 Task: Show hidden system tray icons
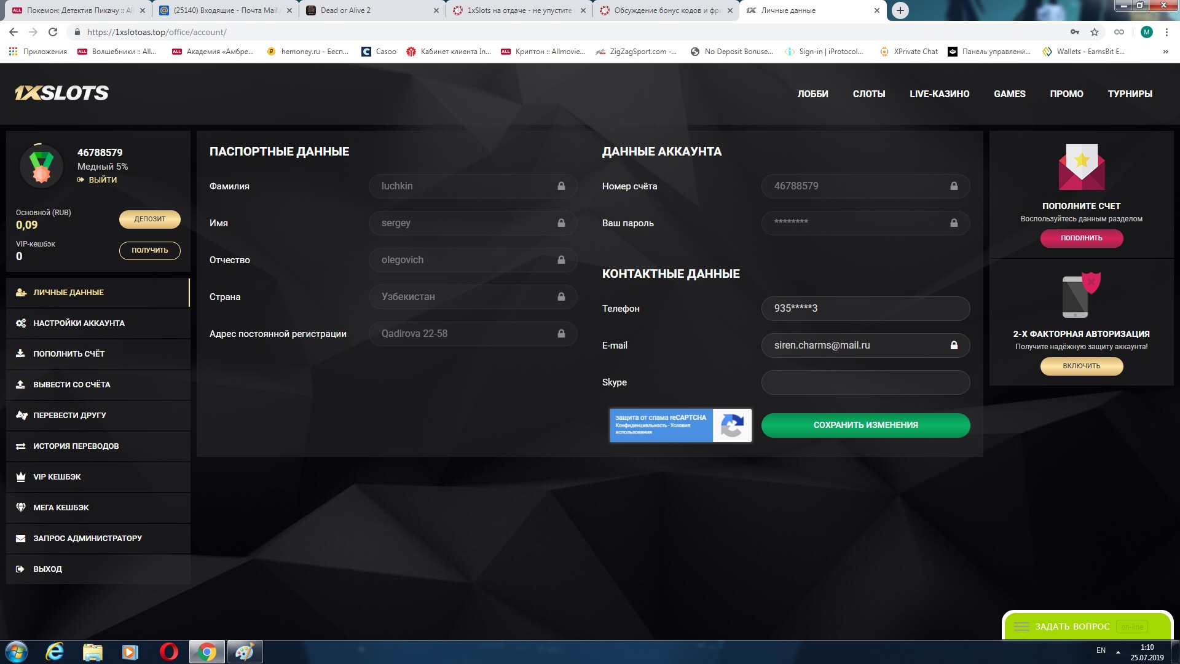click(1118, 651)
